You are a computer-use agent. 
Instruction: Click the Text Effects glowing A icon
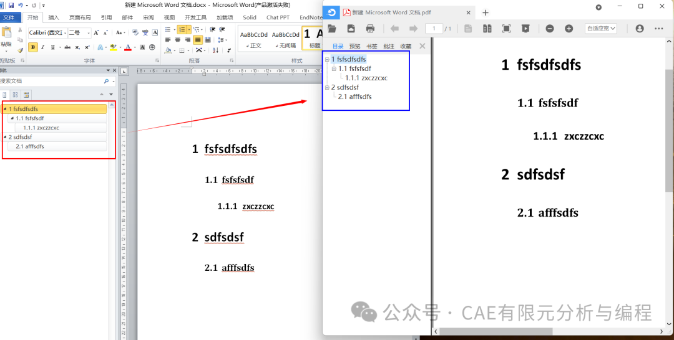pyautogui.click(x=100, y=47)
